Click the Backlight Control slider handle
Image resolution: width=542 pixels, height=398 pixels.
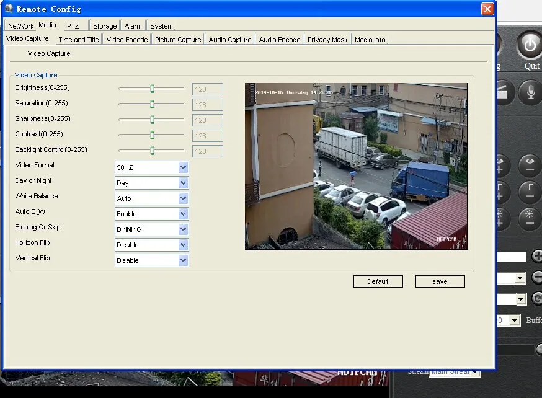coord(152,151)
